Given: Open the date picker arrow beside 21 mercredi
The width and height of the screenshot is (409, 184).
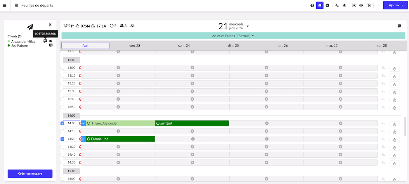Looking at the screenshot, I should pos(248,26).
